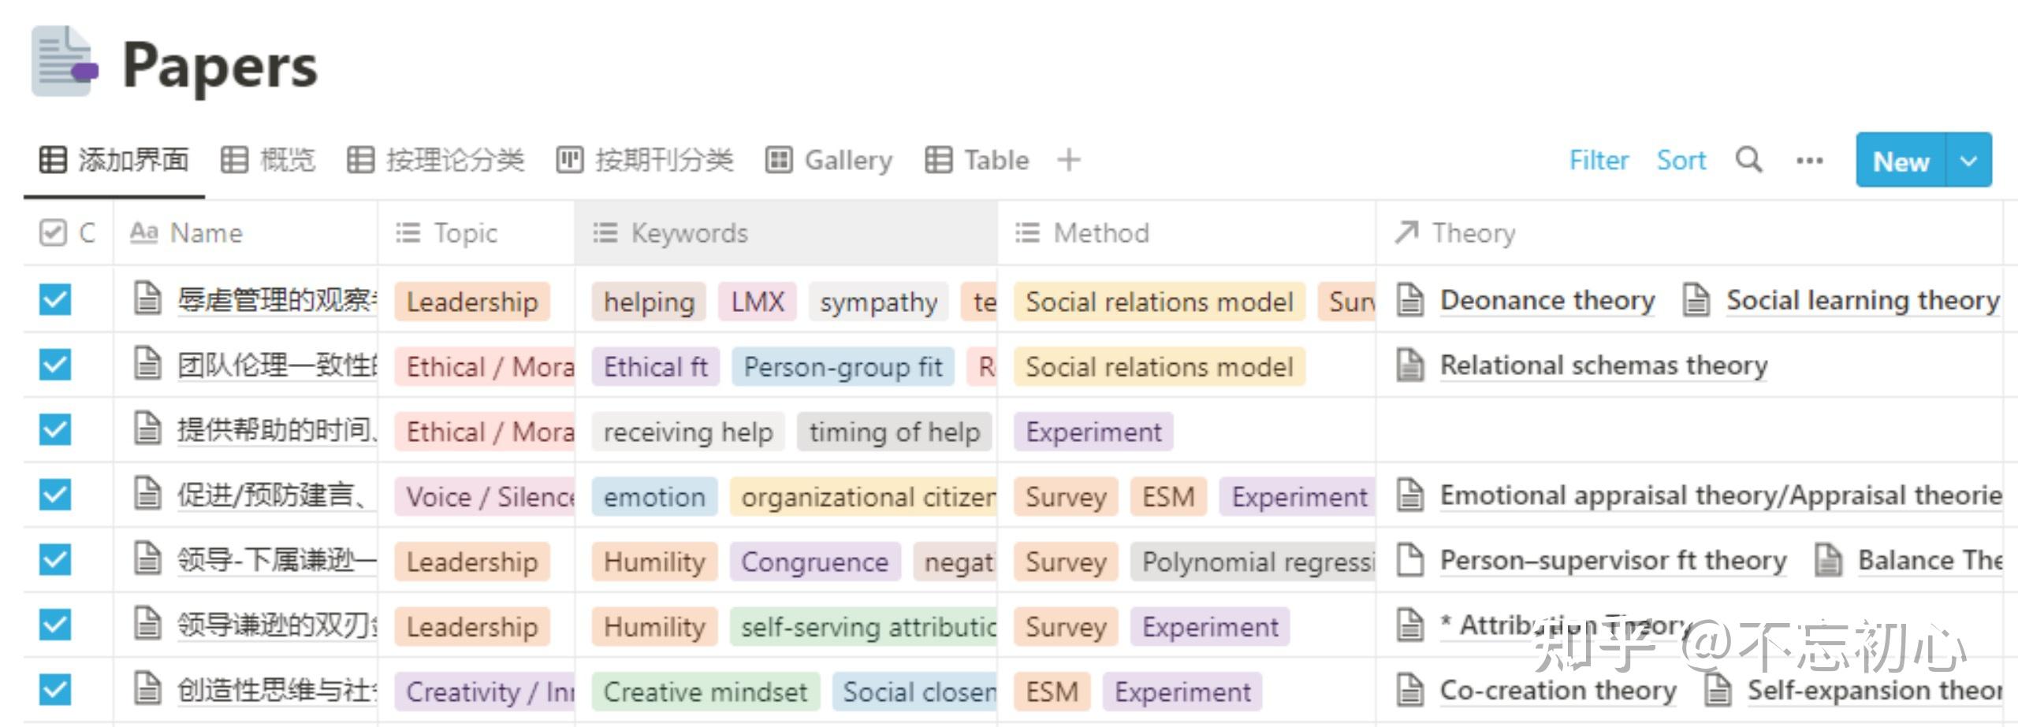Open the Method column header menu
This screenshot has width=2018, height=727.
[x=1100, y=233]
